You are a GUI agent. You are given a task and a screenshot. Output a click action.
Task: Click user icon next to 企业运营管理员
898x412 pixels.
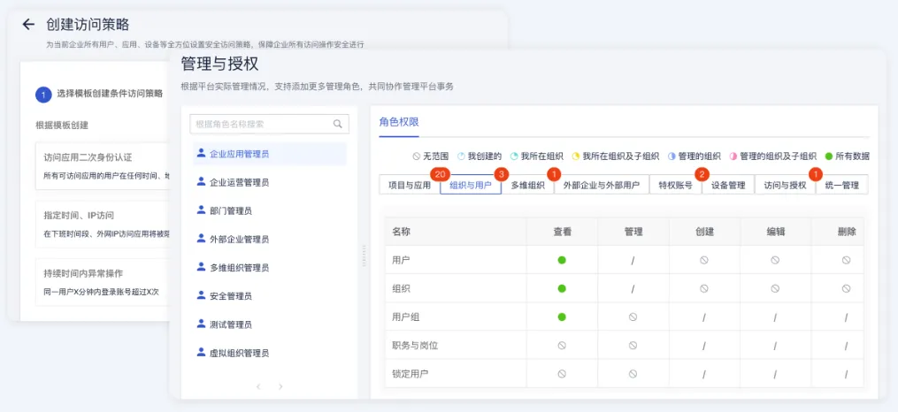click(x=201, y=181)
